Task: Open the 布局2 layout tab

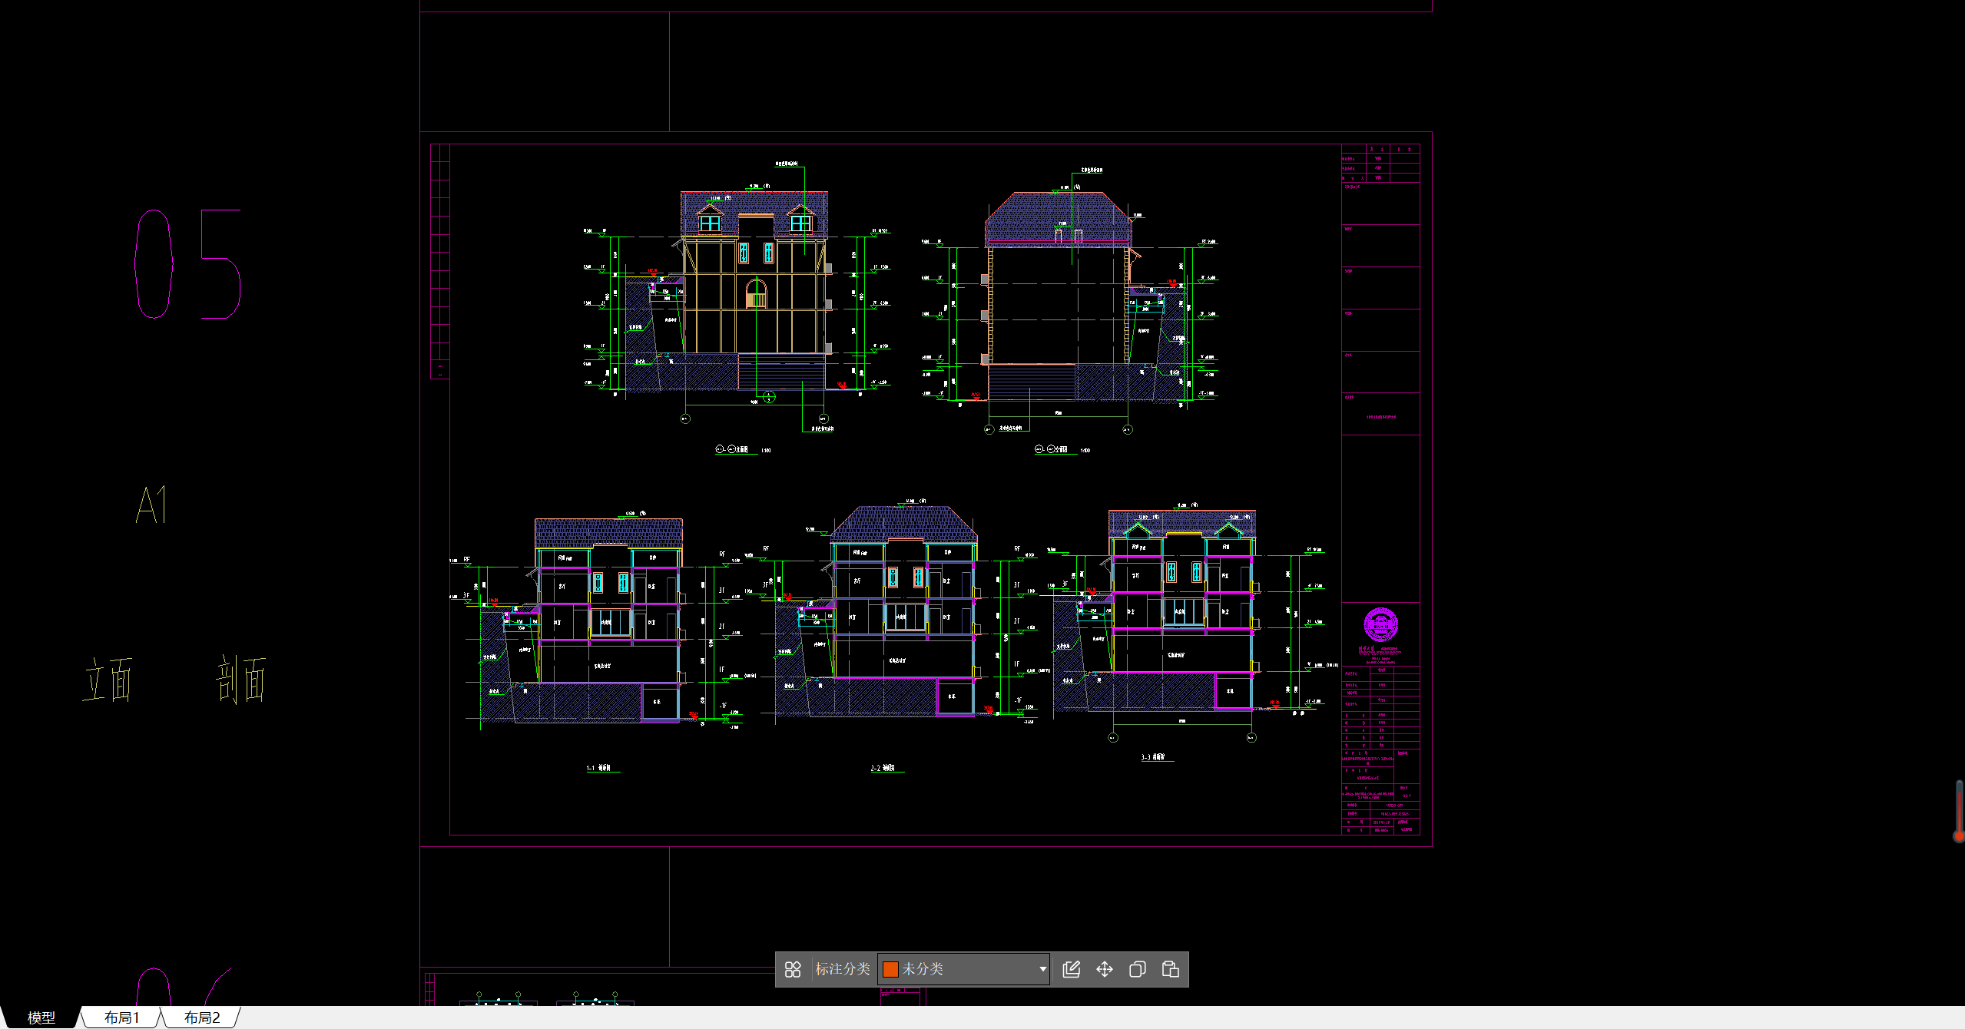Action: 202,1017
